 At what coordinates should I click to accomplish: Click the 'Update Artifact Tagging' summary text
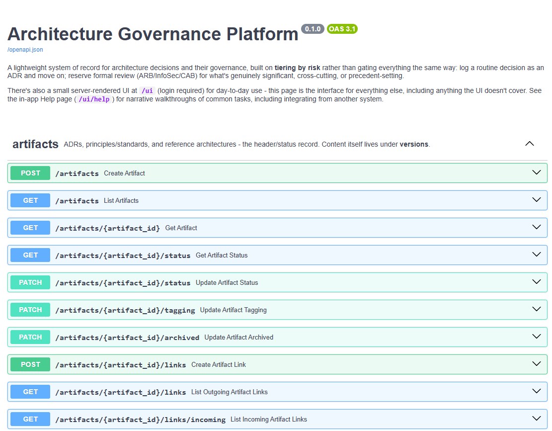(x=234, y=310)
